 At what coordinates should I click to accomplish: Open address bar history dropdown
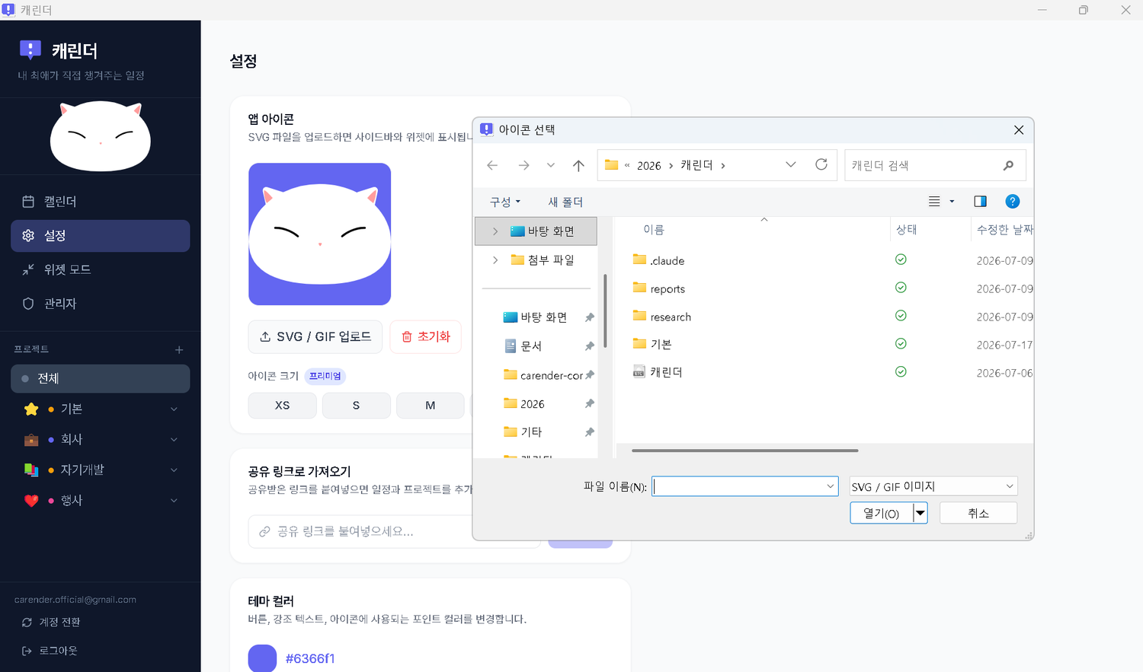click(x=790, y=165)
